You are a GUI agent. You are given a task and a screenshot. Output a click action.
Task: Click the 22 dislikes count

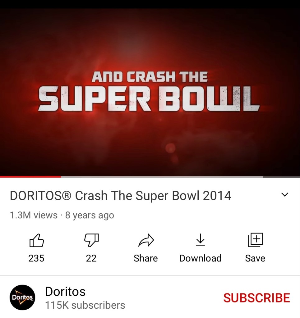pos(91,258)
